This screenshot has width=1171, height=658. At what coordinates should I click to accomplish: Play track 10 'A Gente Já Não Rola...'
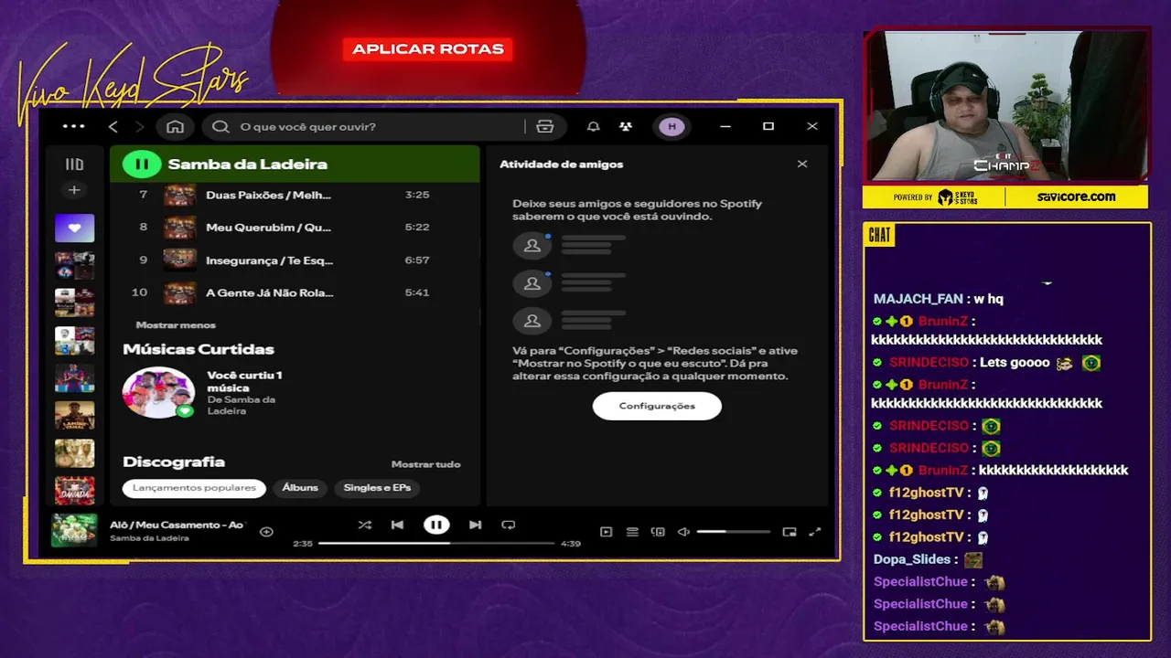[x=295, y=292]
